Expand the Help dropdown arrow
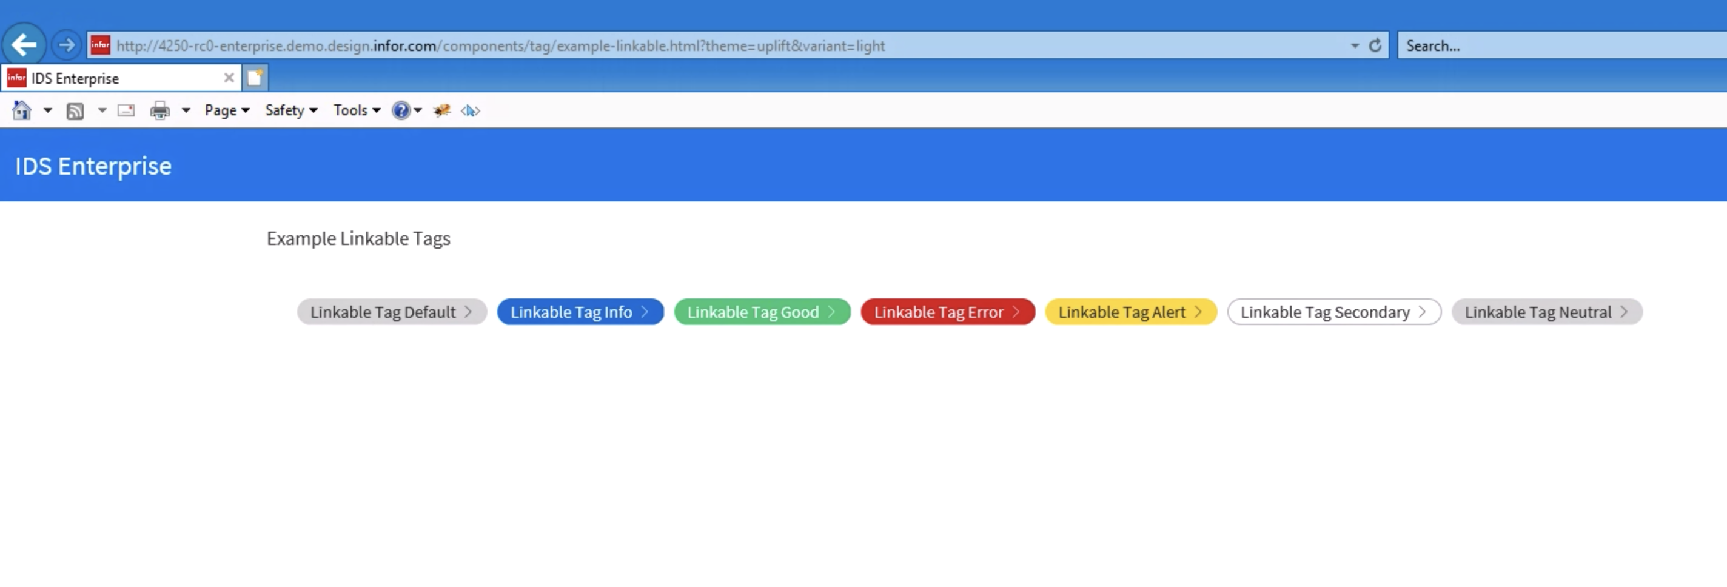The width and height of the screenshot is (1727, 587). point(418,110)
